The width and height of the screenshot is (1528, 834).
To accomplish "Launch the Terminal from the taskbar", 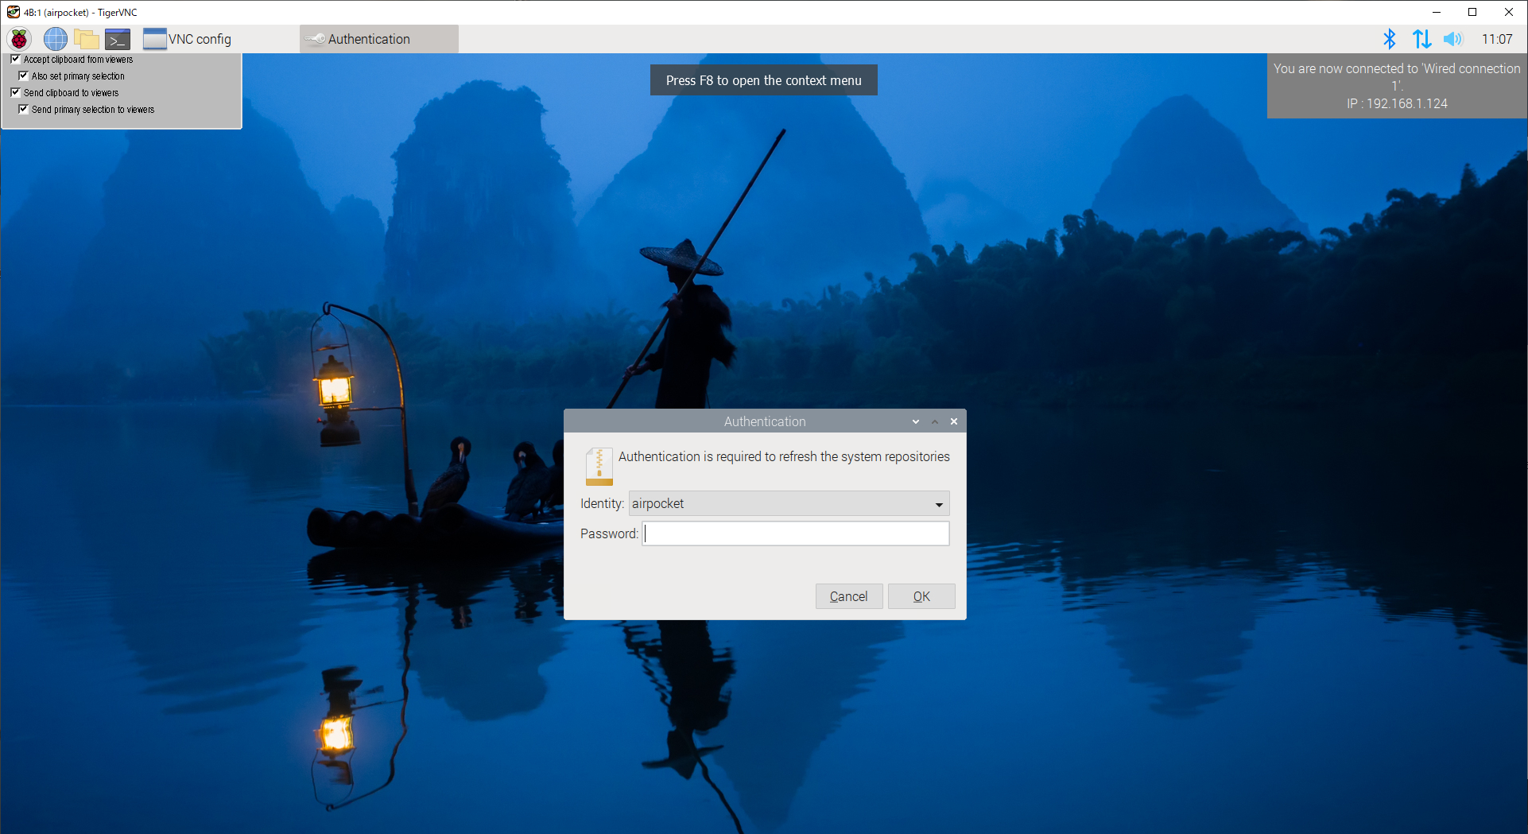I will point(118,39).
